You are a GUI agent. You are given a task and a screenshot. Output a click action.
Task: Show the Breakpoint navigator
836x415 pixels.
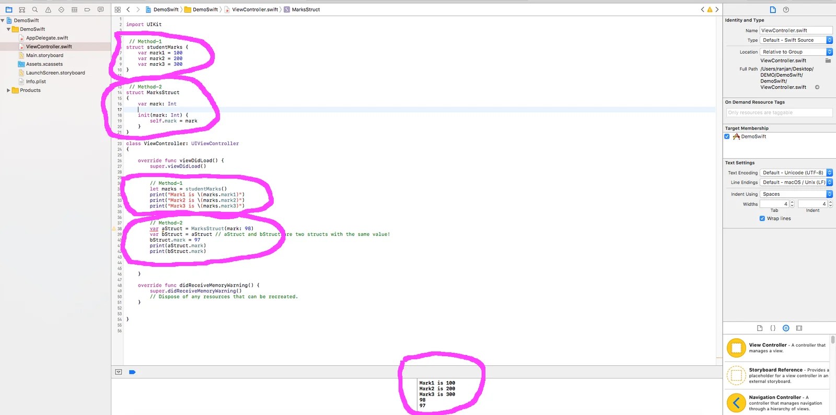(87, 9)
